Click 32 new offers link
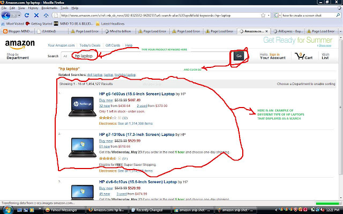Viewport: 343px width, 214px height. (105, 106)
